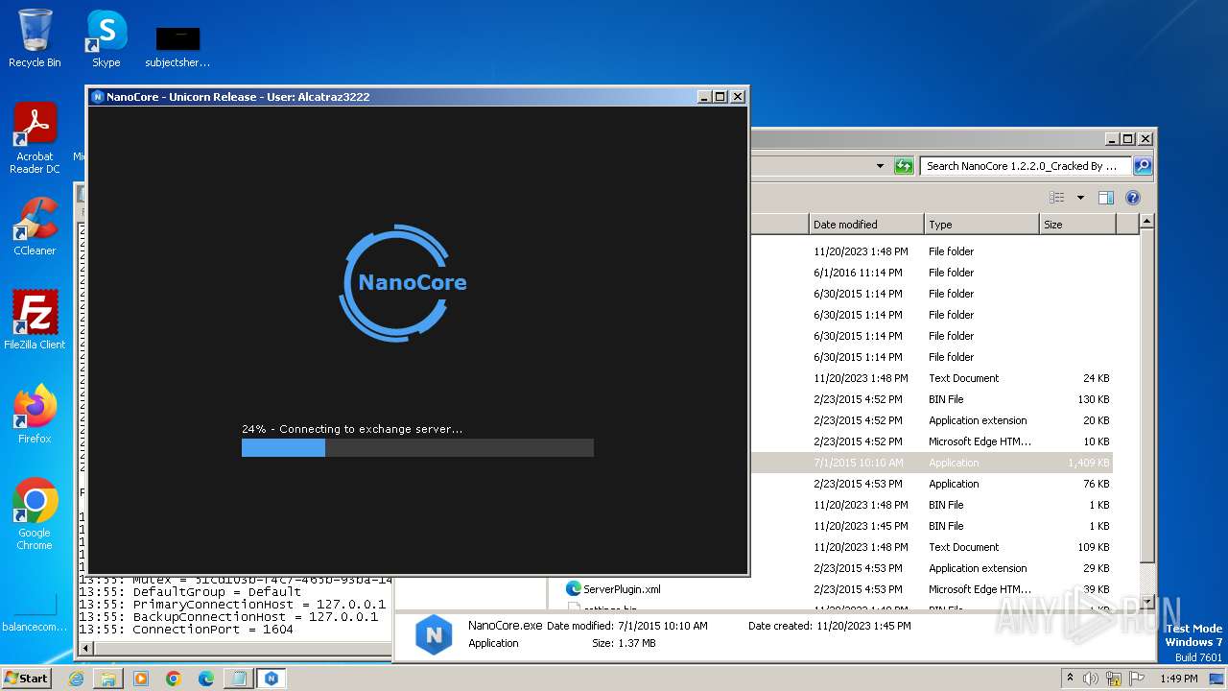Viewport: 1228px width, 691px height.
Task: Select the File folder dated 6/1/2016
Action: tap(931, 273)
